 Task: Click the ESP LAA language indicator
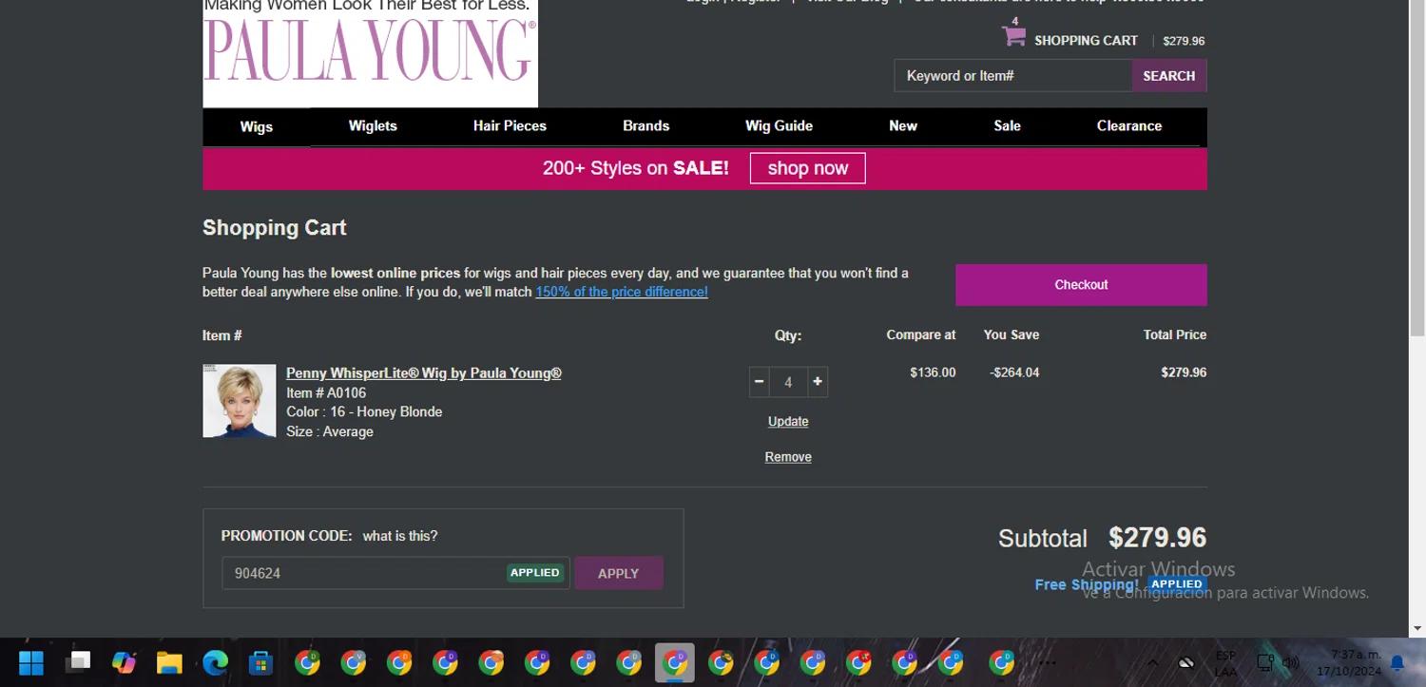pos(1225,663)
